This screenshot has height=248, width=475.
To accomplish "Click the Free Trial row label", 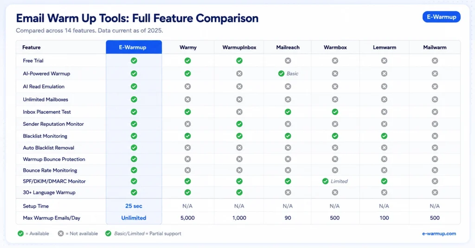I will (x=33, y=61).
